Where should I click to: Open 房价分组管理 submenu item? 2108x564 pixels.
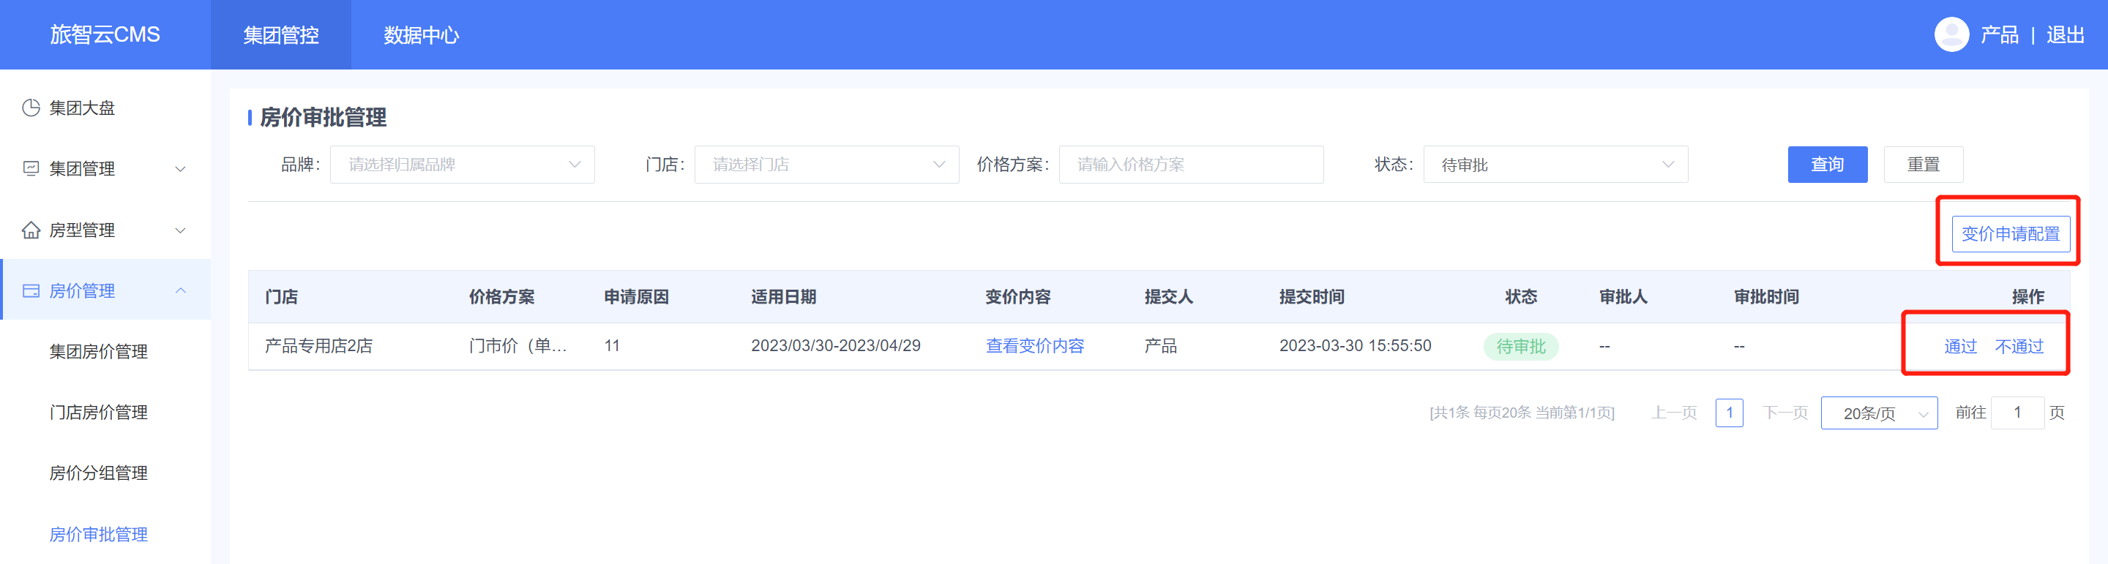click(x=98, y=473)
